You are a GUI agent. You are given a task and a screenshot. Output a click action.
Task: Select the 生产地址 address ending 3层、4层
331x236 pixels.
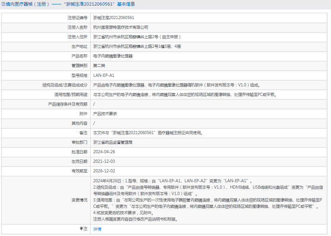pos(137,47)
